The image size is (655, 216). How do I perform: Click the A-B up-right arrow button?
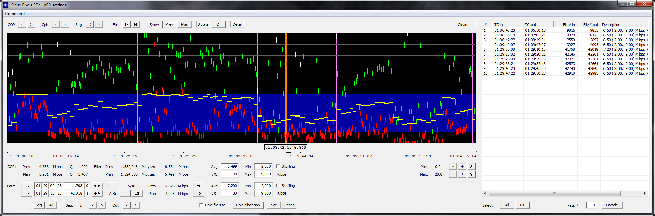pos(137,193)
